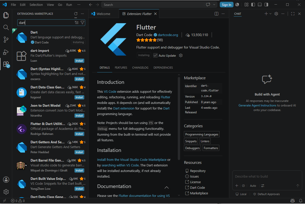Click the details page scrollbar
Image resolution: width=305 pixels, height=204 pixels.
[x=179, y=119]
